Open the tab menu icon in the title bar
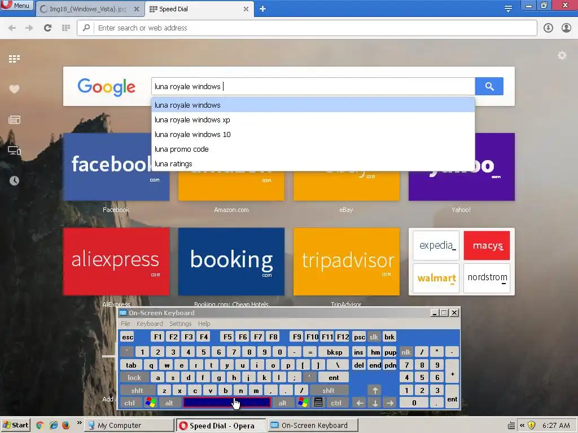This screenshot has height=433, width=578. (508, 9)
